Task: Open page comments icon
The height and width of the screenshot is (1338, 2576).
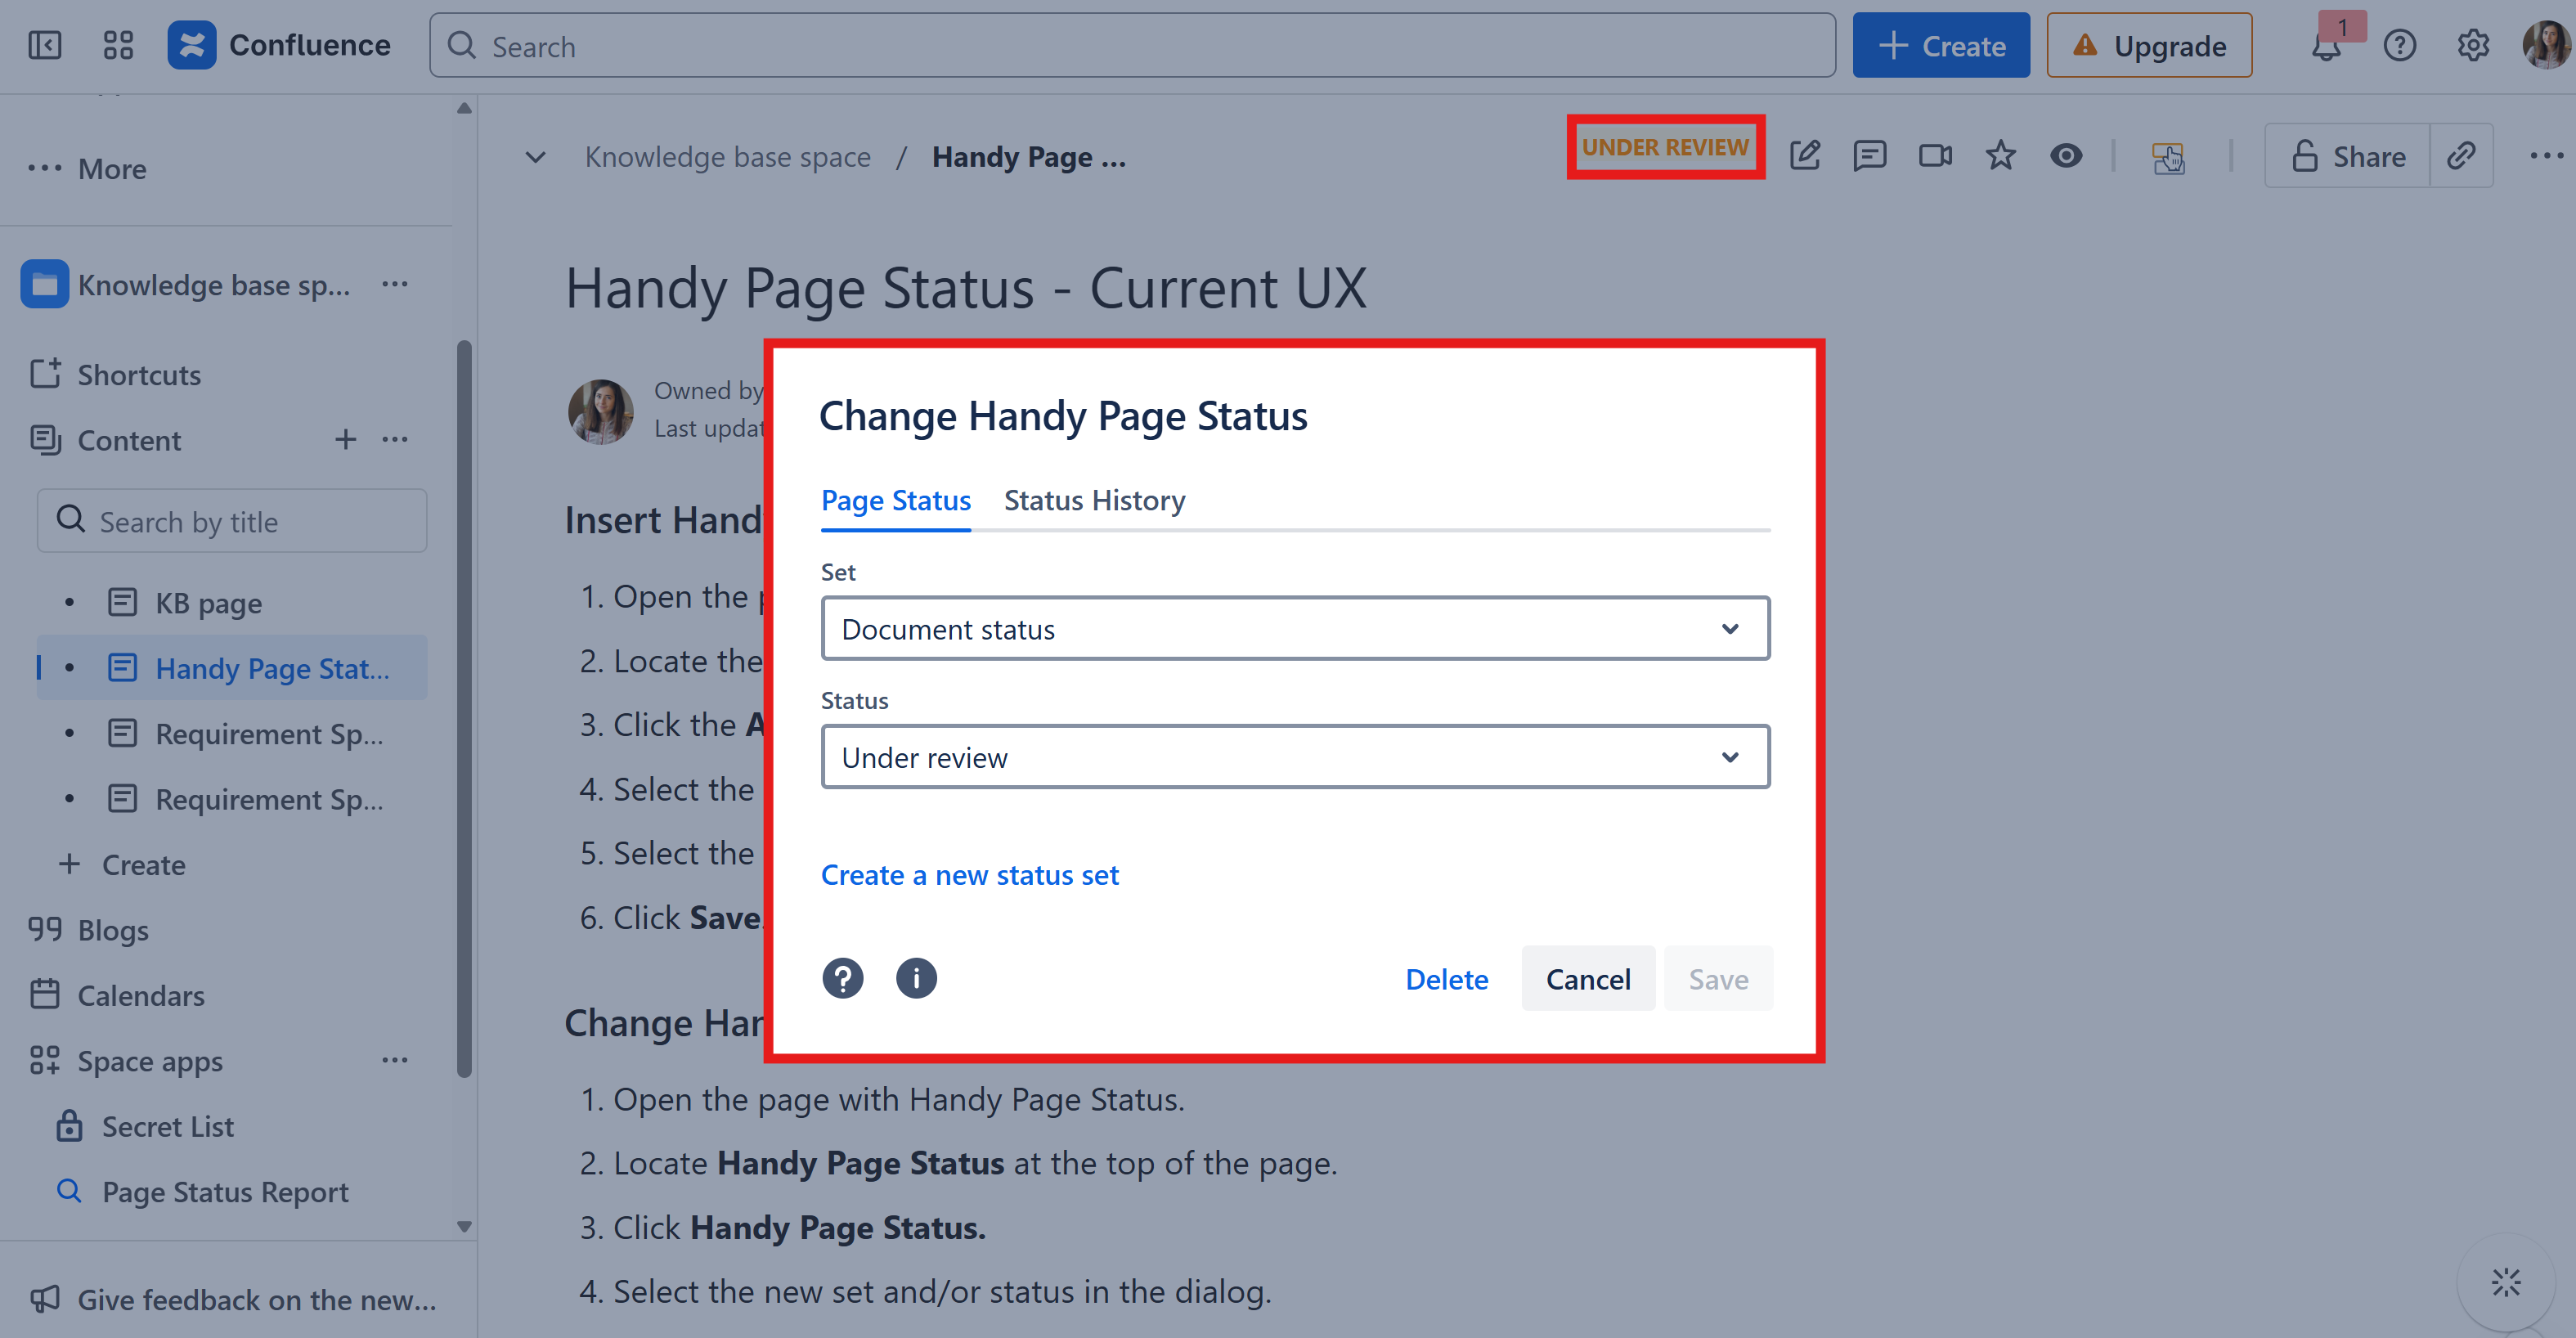Action: 1869,156
